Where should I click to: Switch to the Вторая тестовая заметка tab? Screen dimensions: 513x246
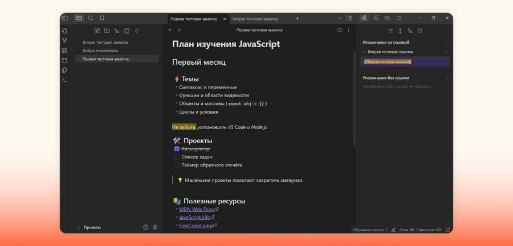pos(255,19)
